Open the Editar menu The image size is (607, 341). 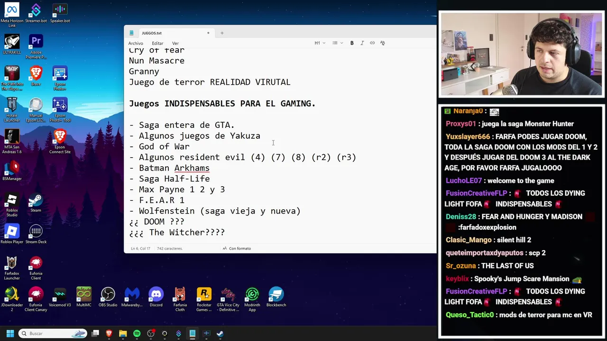click(x=157, y=43)
